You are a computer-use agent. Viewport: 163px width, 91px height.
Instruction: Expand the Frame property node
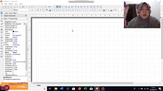tap(4, 45)
